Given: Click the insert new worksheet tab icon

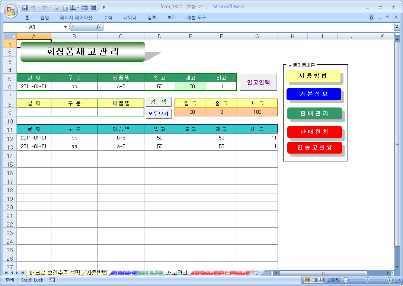Looking at the screenshot, I should (x=256, y=273).
